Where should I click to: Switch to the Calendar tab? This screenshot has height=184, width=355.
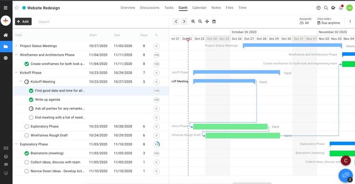click(199, 8)
